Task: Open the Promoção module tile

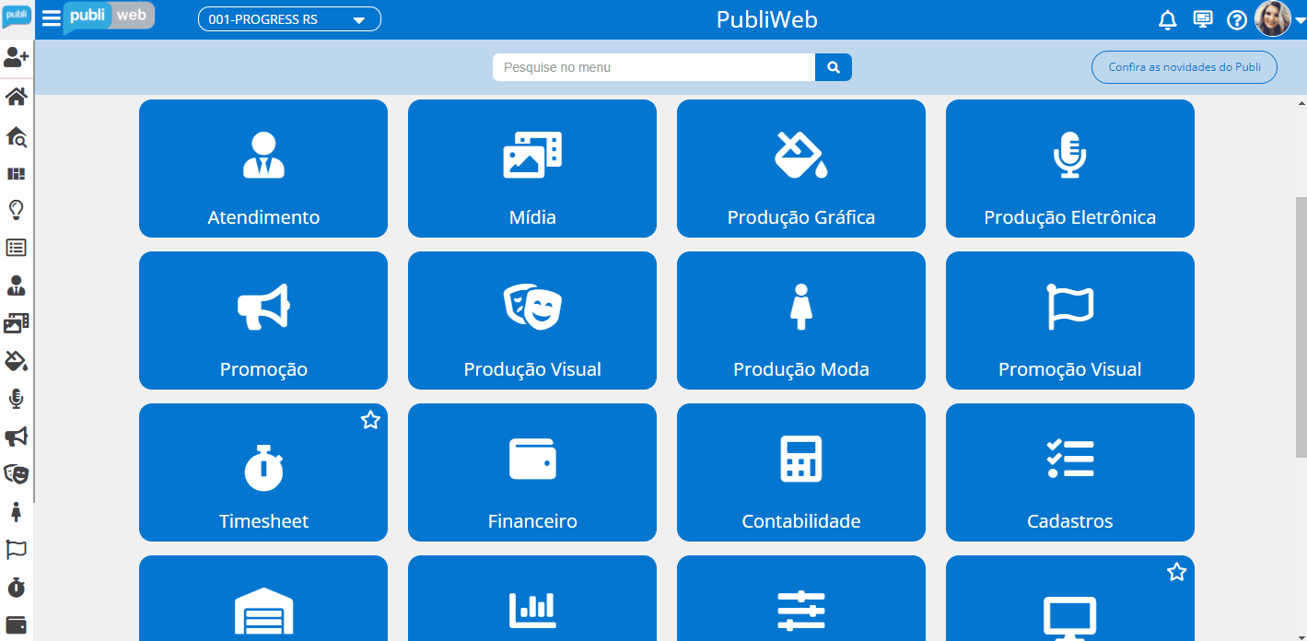Action: coord(263,320)
